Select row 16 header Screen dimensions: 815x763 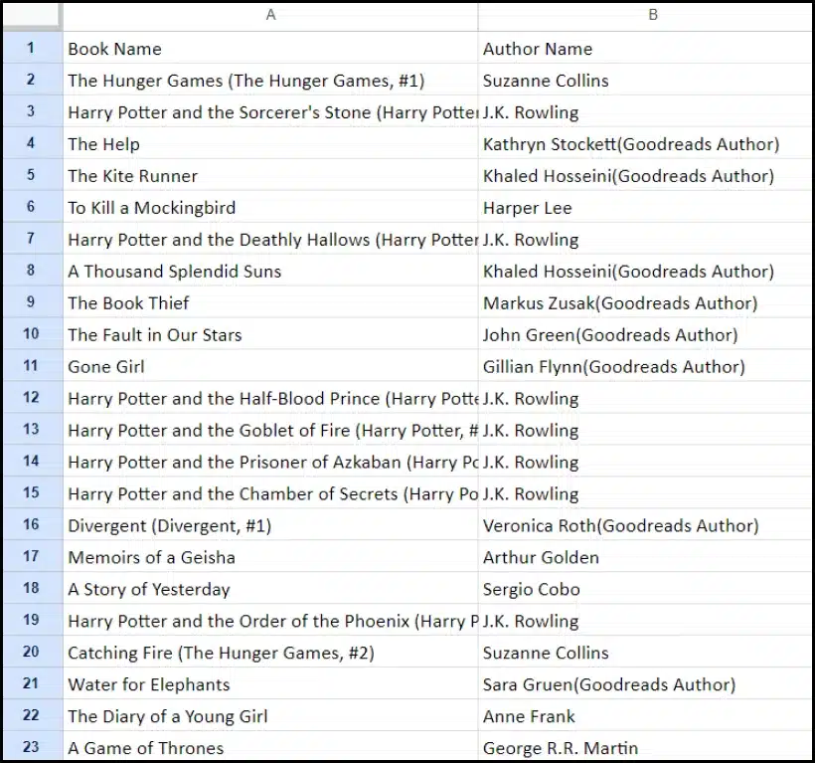(x=31, y=525)
